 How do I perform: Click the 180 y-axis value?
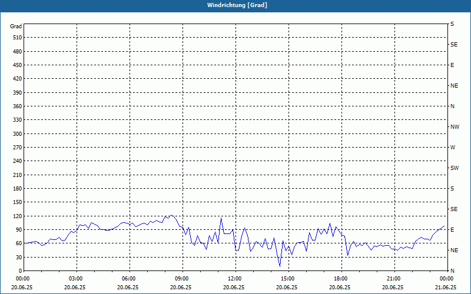click(17, 188)
